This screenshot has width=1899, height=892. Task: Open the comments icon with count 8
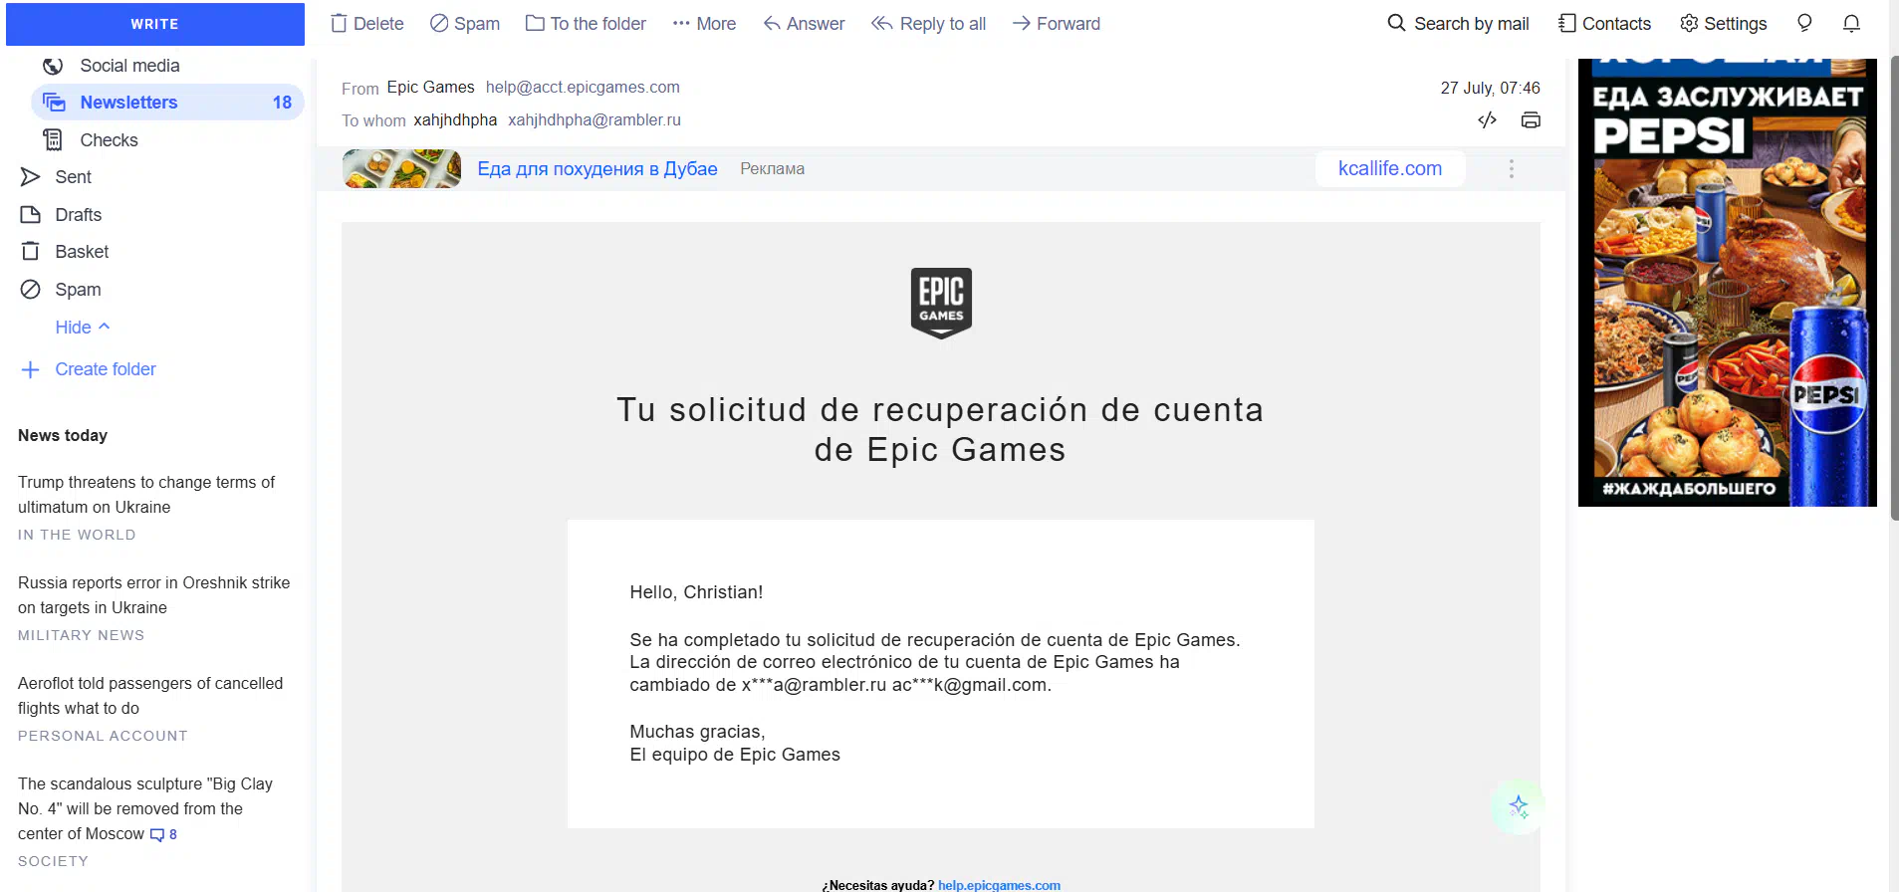coord(163,834)
